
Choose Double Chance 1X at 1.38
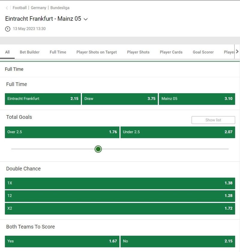(x=120, y=183)
